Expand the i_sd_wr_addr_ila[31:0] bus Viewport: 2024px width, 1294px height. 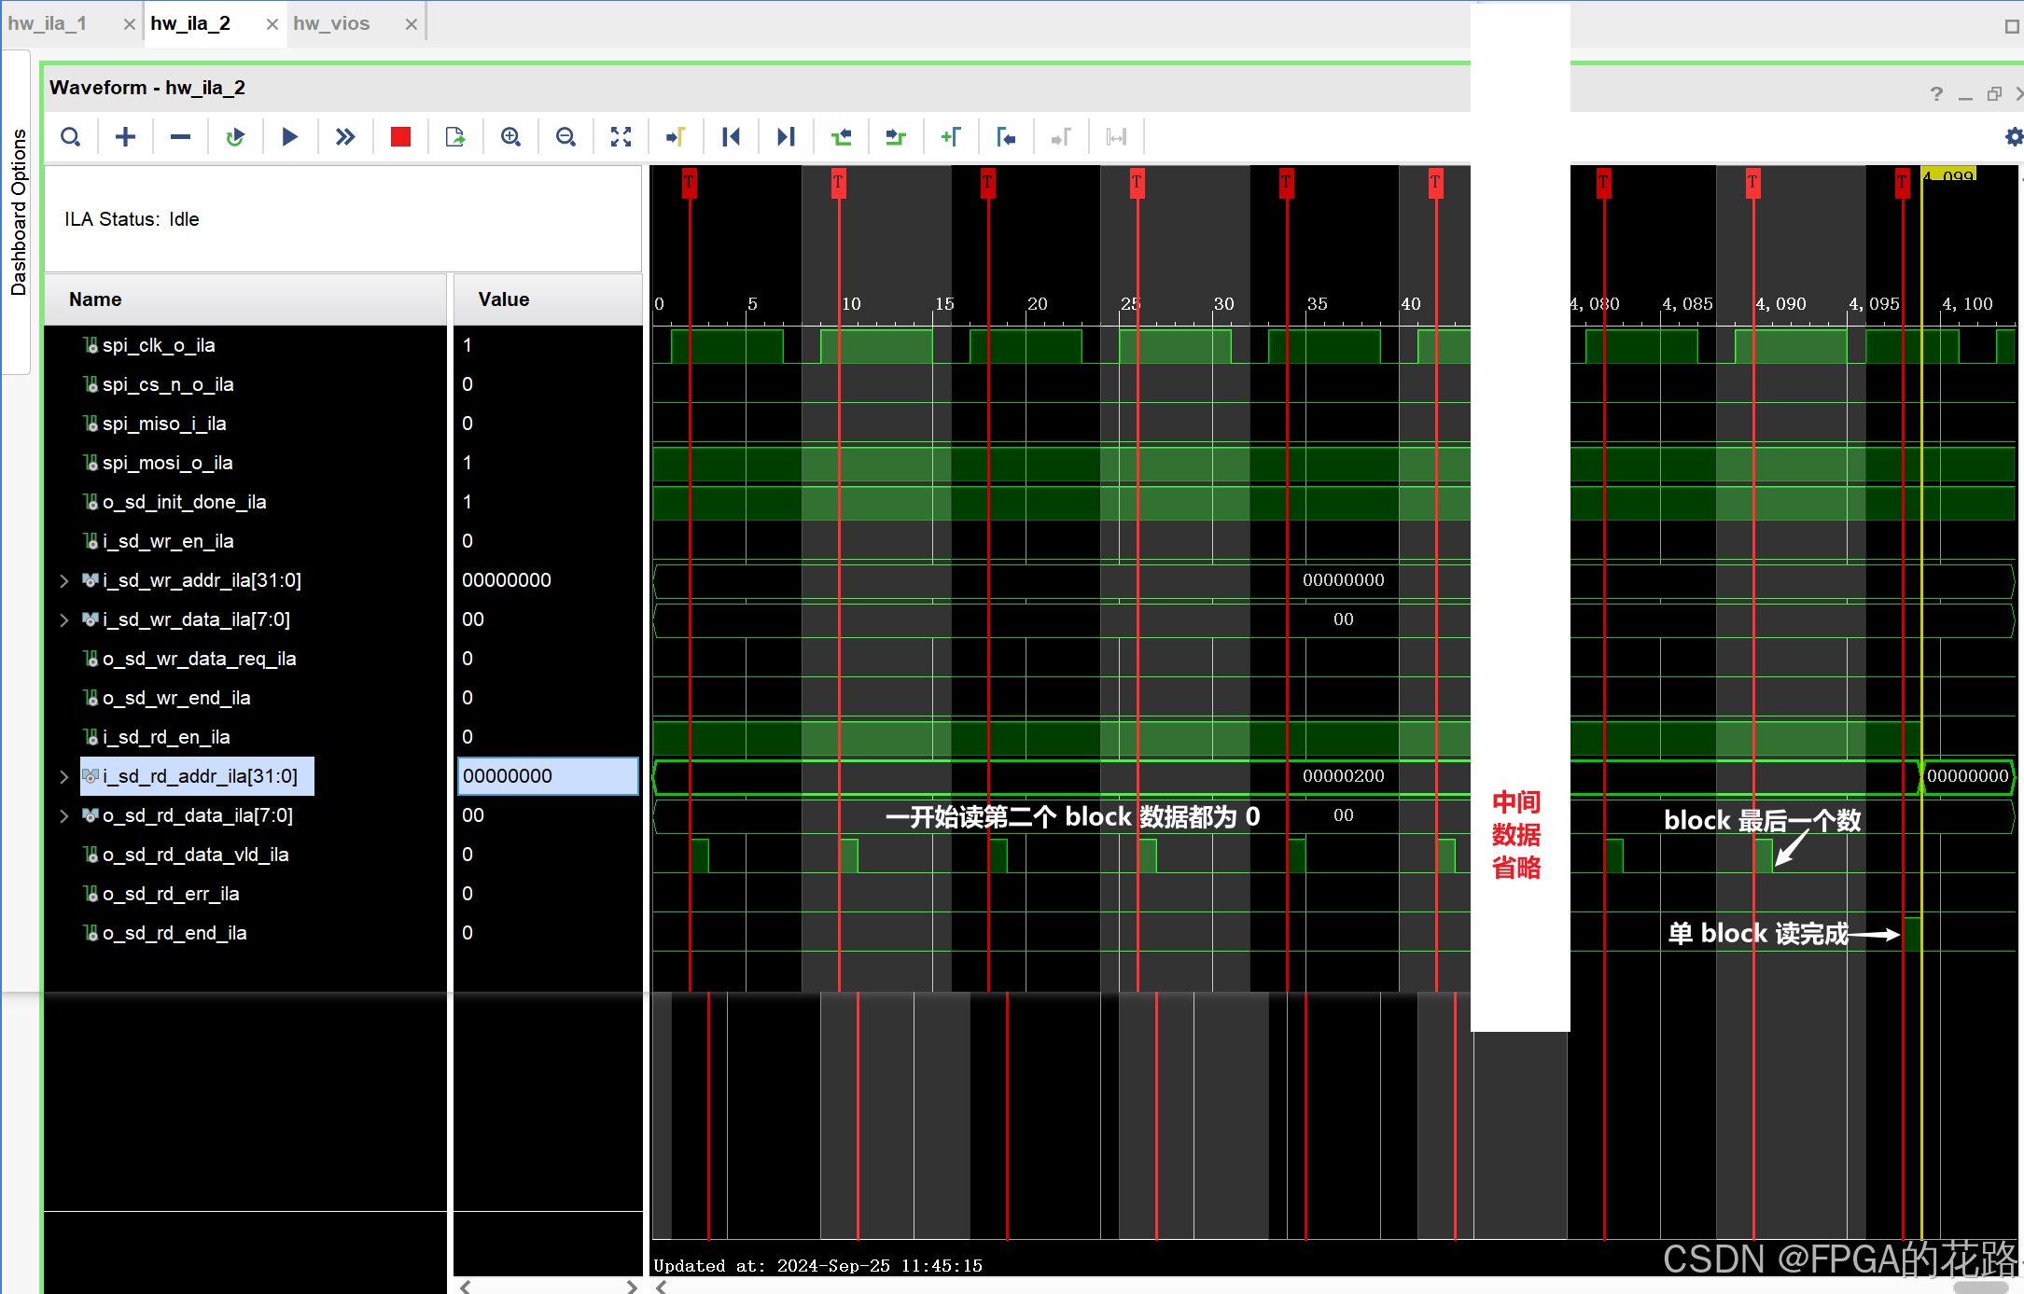point(63,580)
